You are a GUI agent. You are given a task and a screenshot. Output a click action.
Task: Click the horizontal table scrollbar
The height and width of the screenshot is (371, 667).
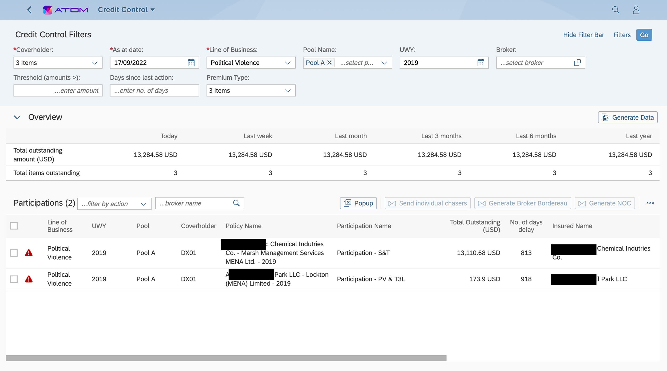pos(226,358)
